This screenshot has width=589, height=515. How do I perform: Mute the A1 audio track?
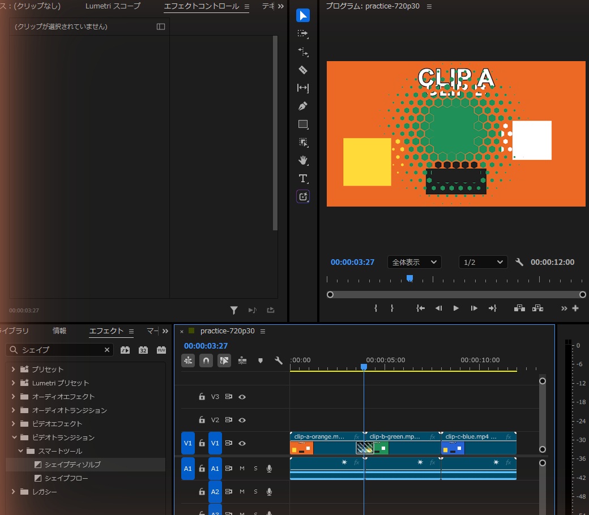[242, 469]
